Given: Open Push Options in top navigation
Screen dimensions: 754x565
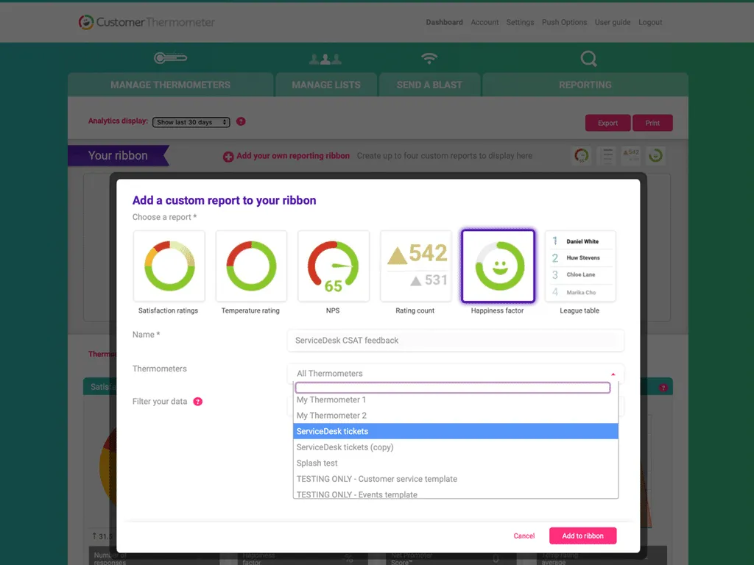Looking at the screenshot, I should 565,22.
